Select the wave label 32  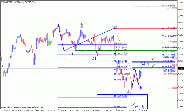tap(115, 27)
